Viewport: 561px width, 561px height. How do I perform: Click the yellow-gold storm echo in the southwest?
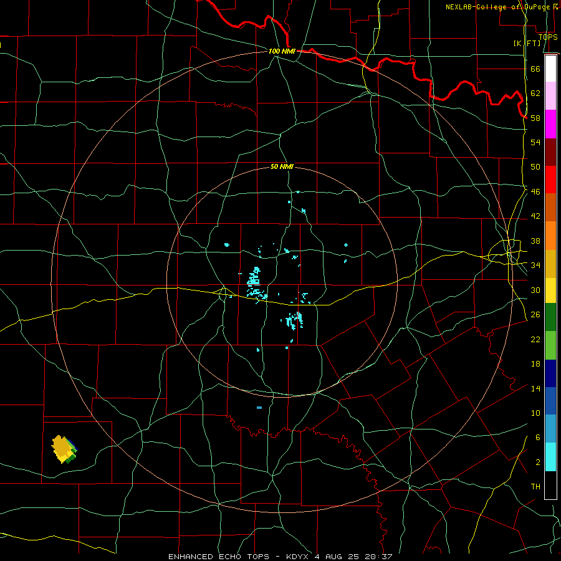(64, 449)
